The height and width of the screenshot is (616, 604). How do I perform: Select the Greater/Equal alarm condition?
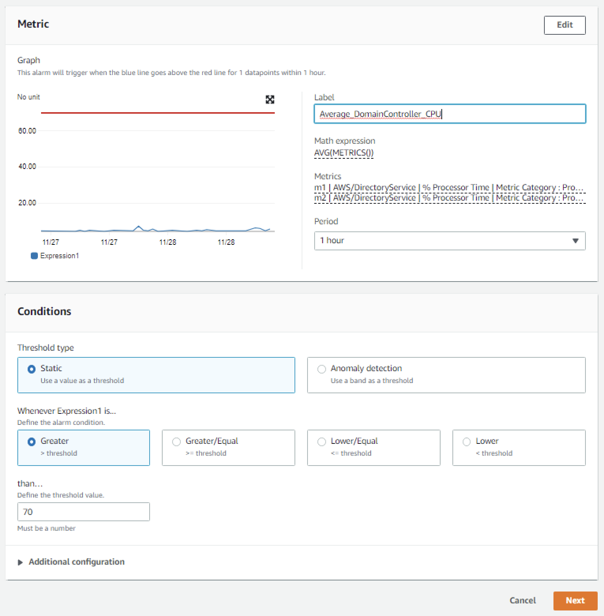[x=176, y=442]
